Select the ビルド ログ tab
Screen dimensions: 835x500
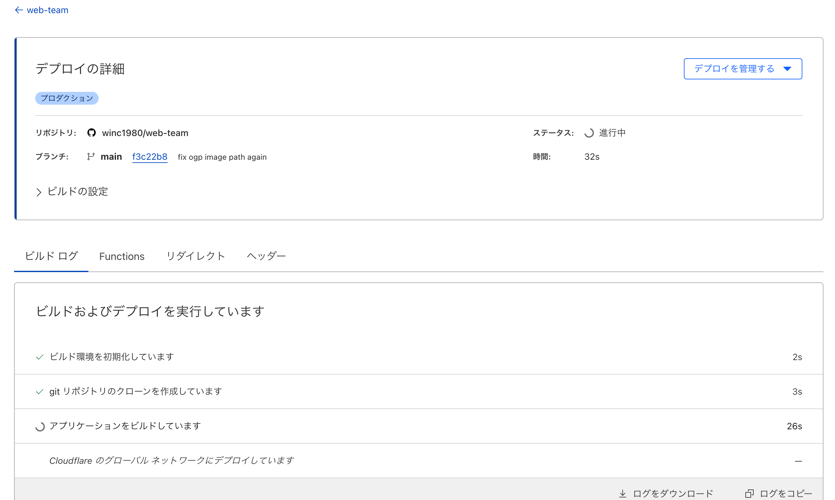(51, 256)
